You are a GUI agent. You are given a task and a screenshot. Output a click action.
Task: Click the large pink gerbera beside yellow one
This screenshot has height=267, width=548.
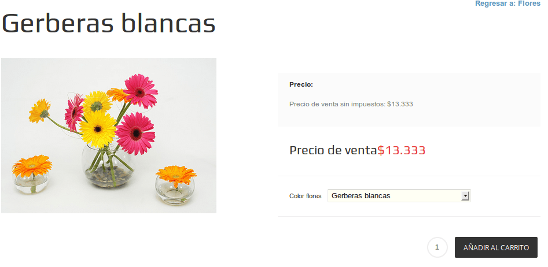[135, 133]
